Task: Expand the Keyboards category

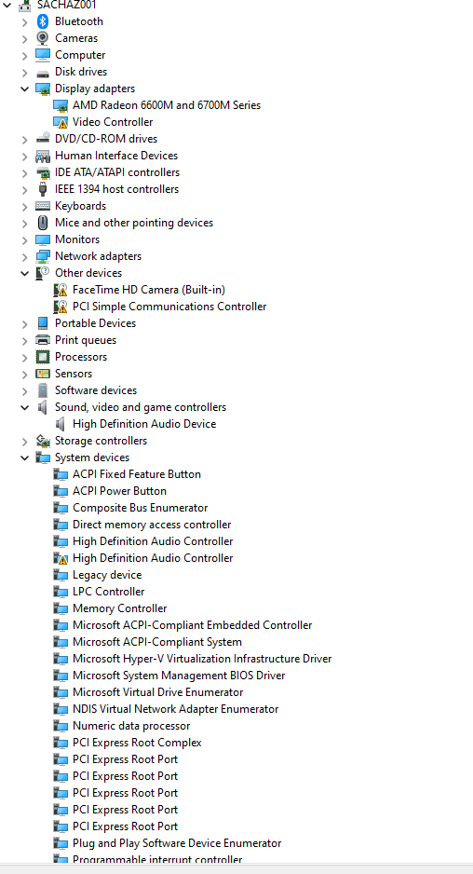Action: click(x=24, y=206)
